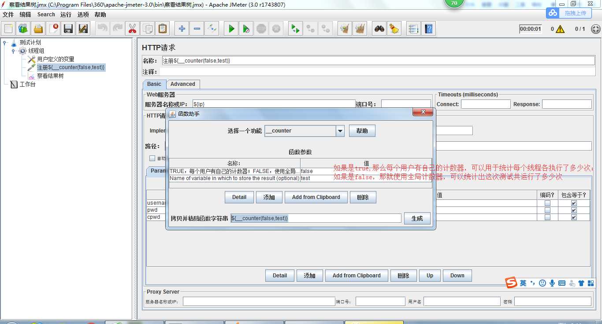Click 帮助 button in 函数助手 dialog

pyautogui.click(x=362, y=131)
